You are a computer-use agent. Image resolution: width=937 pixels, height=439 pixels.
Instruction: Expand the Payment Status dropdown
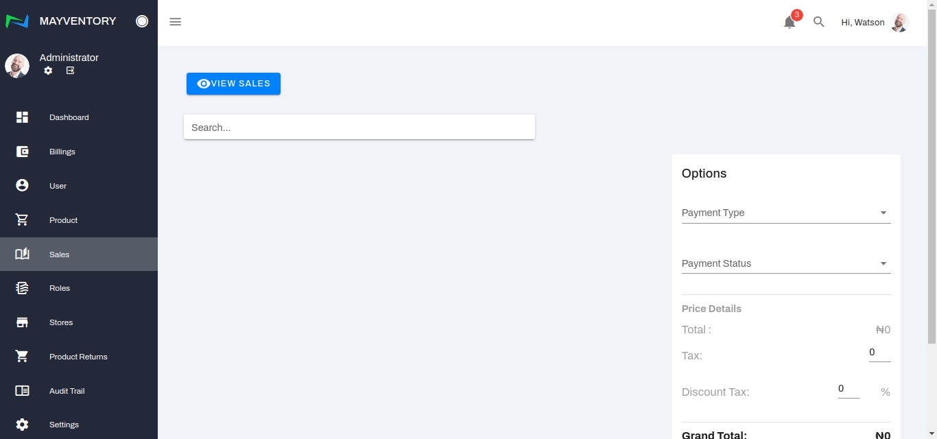[786, 263]
